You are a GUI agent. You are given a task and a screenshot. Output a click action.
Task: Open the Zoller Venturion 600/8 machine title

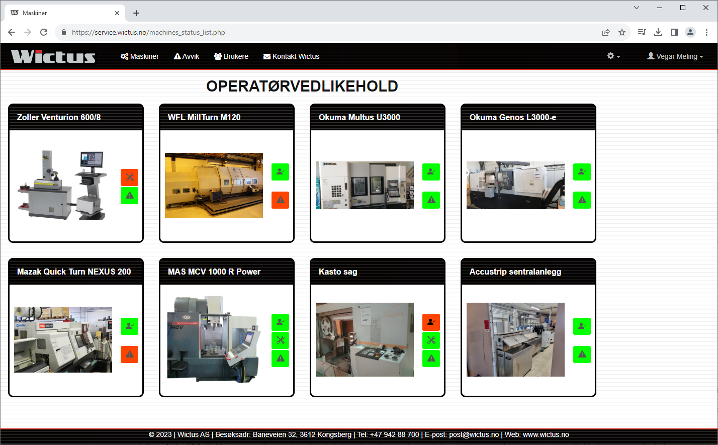(59, 117)
